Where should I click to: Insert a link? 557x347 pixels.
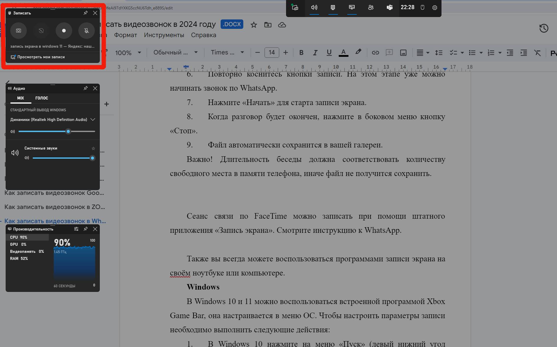[375, 53]
